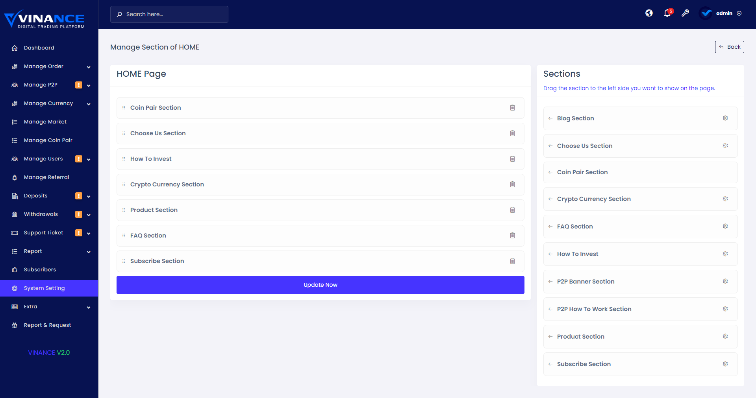Click the globe visit-website icon
Screen dimensions: 756x398
649,13
